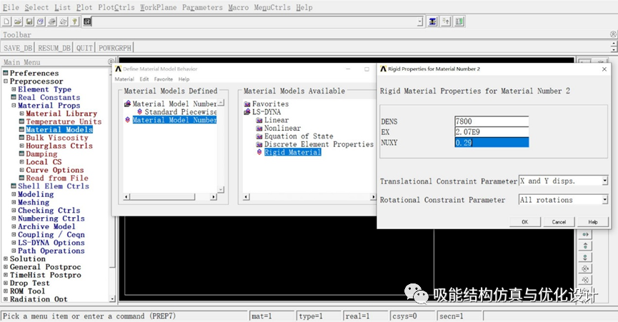
Task: Click the Nonlinear folder icon
Action: (259, 129)
